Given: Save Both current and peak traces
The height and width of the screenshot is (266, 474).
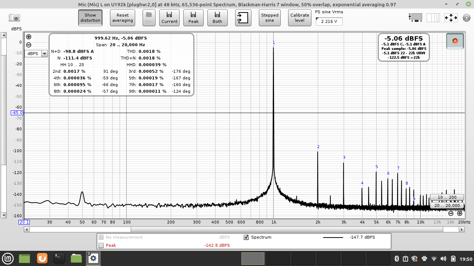Looking at the screenshot, I should 217,18.
